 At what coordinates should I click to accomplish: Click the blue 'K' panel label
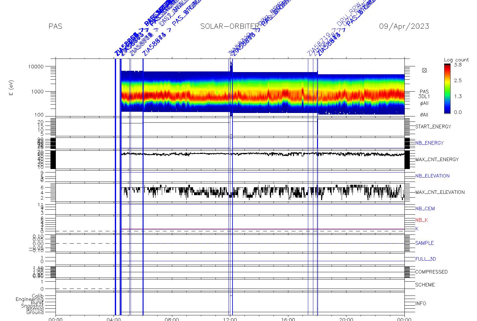(417, 229)
